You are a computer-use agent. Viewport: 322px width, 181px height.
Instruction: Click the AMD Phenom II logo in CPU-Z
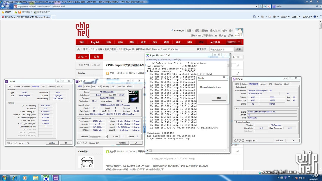(133, 96)
